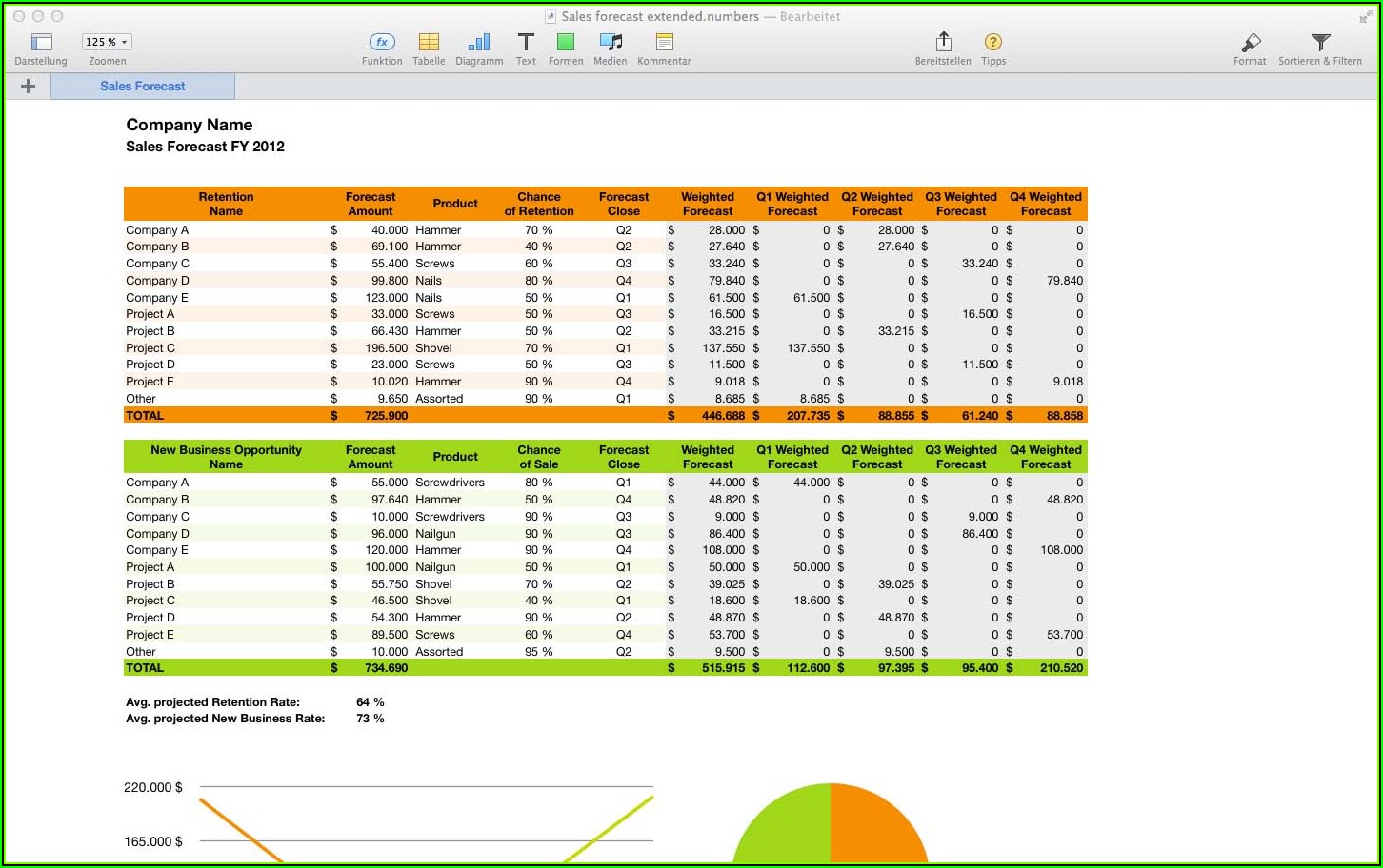Image resolution: width=1383 pixels, height=868 pixels.
Task: Select the Company Name heading text
Action: (190, 125)
